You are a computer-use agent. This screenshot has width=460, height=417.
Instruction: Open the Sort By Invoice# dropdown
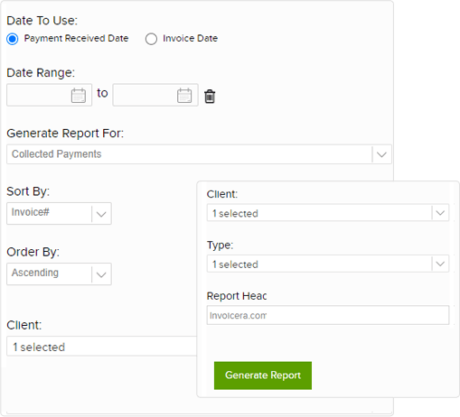[x=59, y=213]
